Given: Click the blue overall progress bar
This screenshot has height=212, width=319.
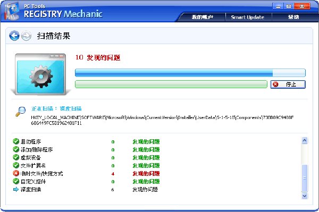Looking at the screenshot, I should [x=190, y=73].
